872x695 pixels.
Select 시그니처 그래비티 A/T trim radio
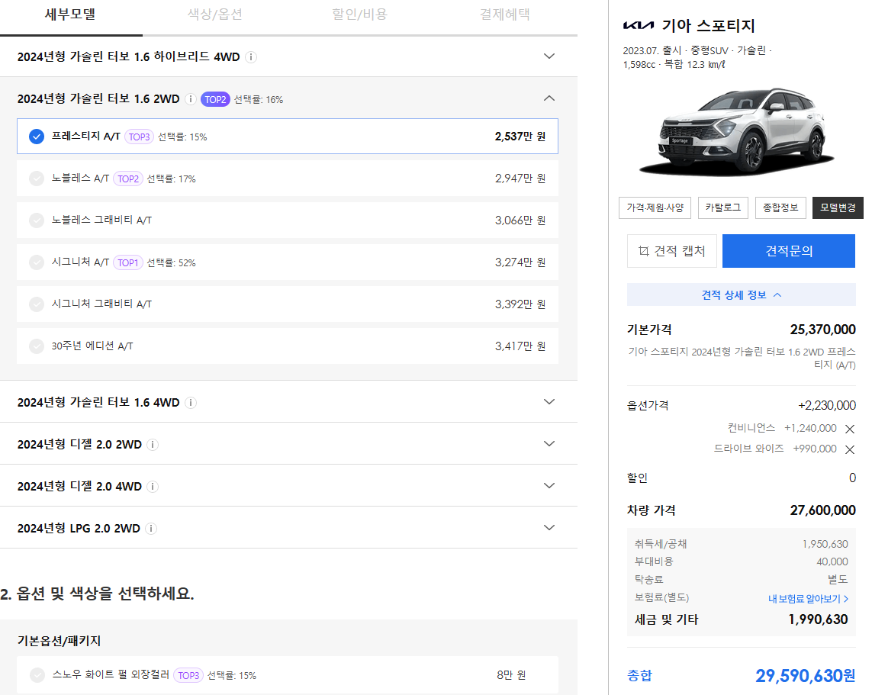click(37, 304)
